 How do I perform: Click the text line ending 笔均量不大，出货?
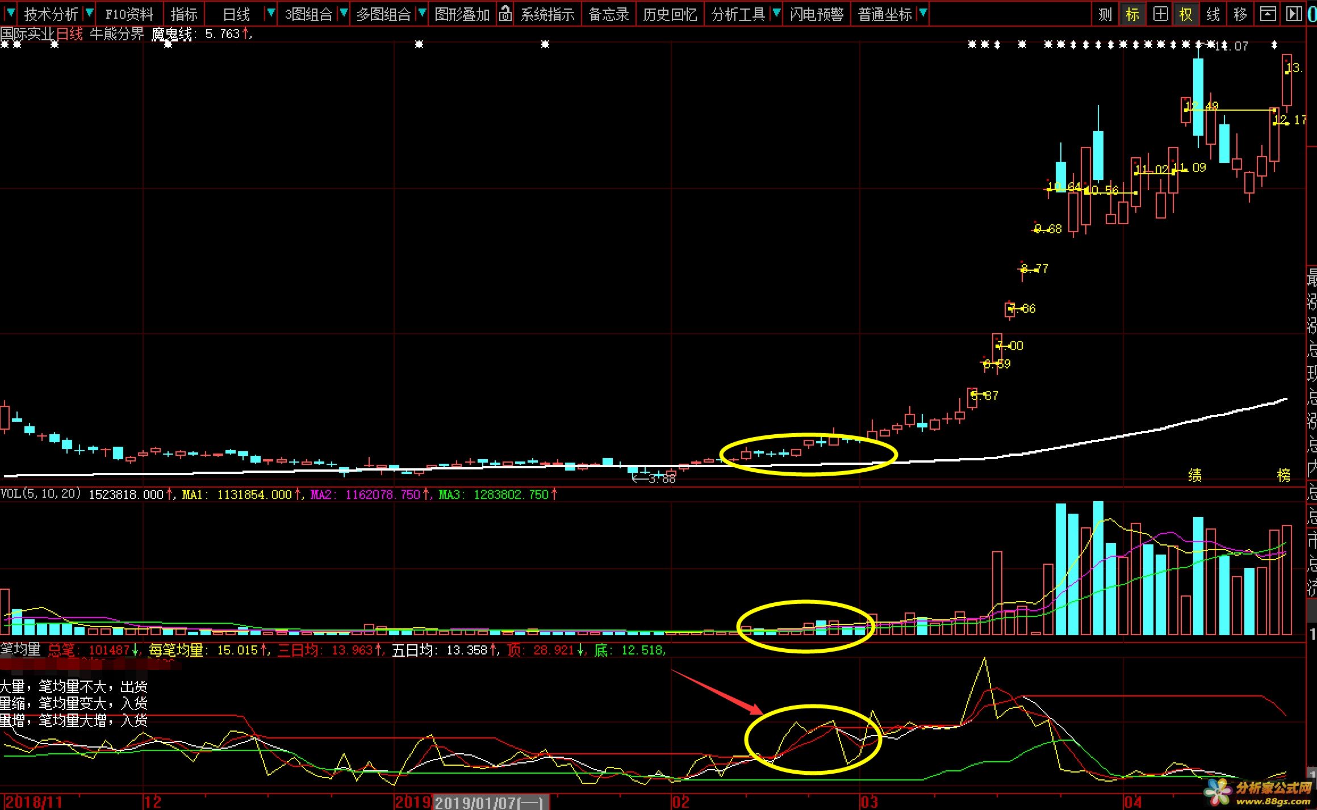(x=74, y=686)
